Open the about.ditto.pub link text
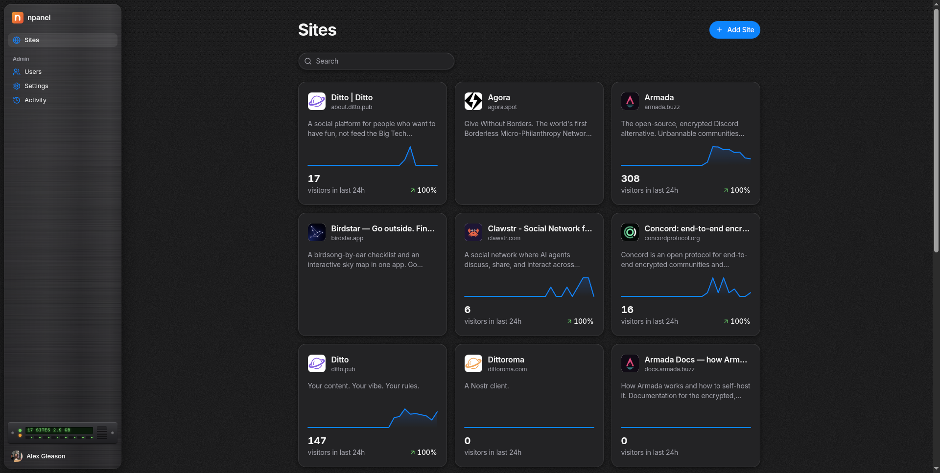940x473 pixels. click(352, 107)
